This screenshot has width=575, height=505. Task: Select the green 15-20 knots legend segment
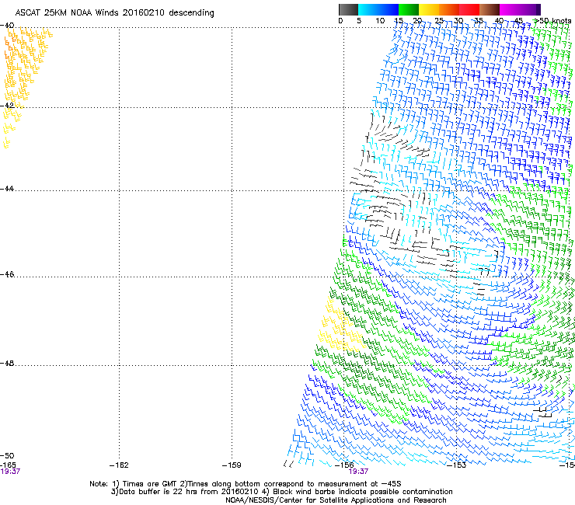[409, 9]
